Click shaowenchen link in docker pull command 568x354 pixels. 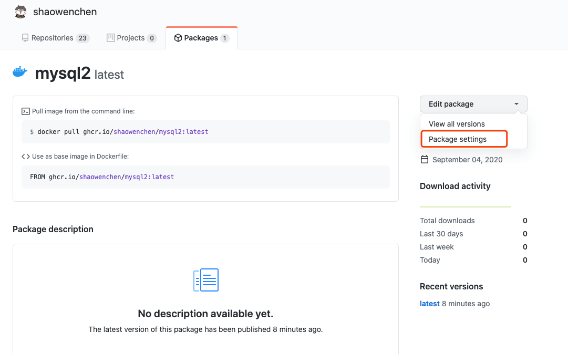tap(134, 132)
